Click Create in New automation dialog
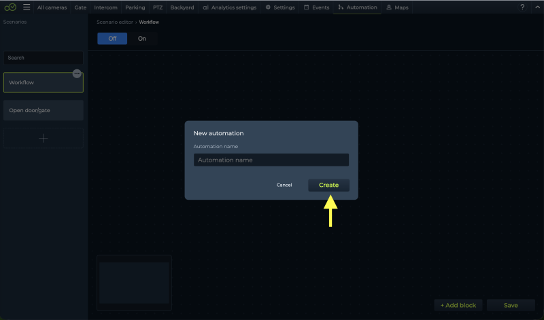This screenshot has width=544, height=320. click(328, 185)
